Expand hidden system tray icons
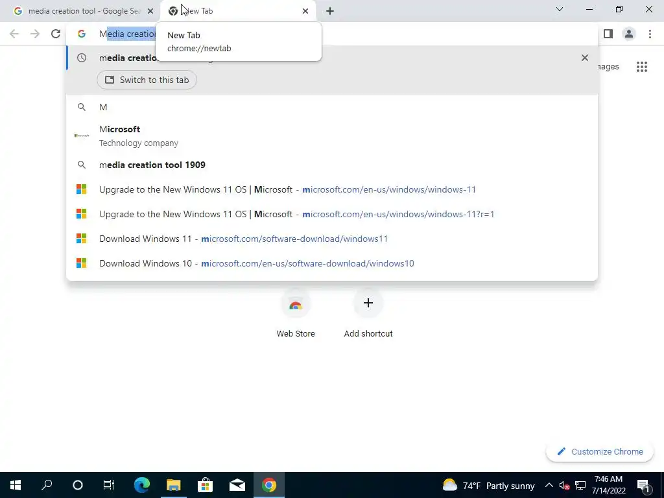Image resolution: width=664 pixels, height=498 pixels. click(x=549, y=485)
